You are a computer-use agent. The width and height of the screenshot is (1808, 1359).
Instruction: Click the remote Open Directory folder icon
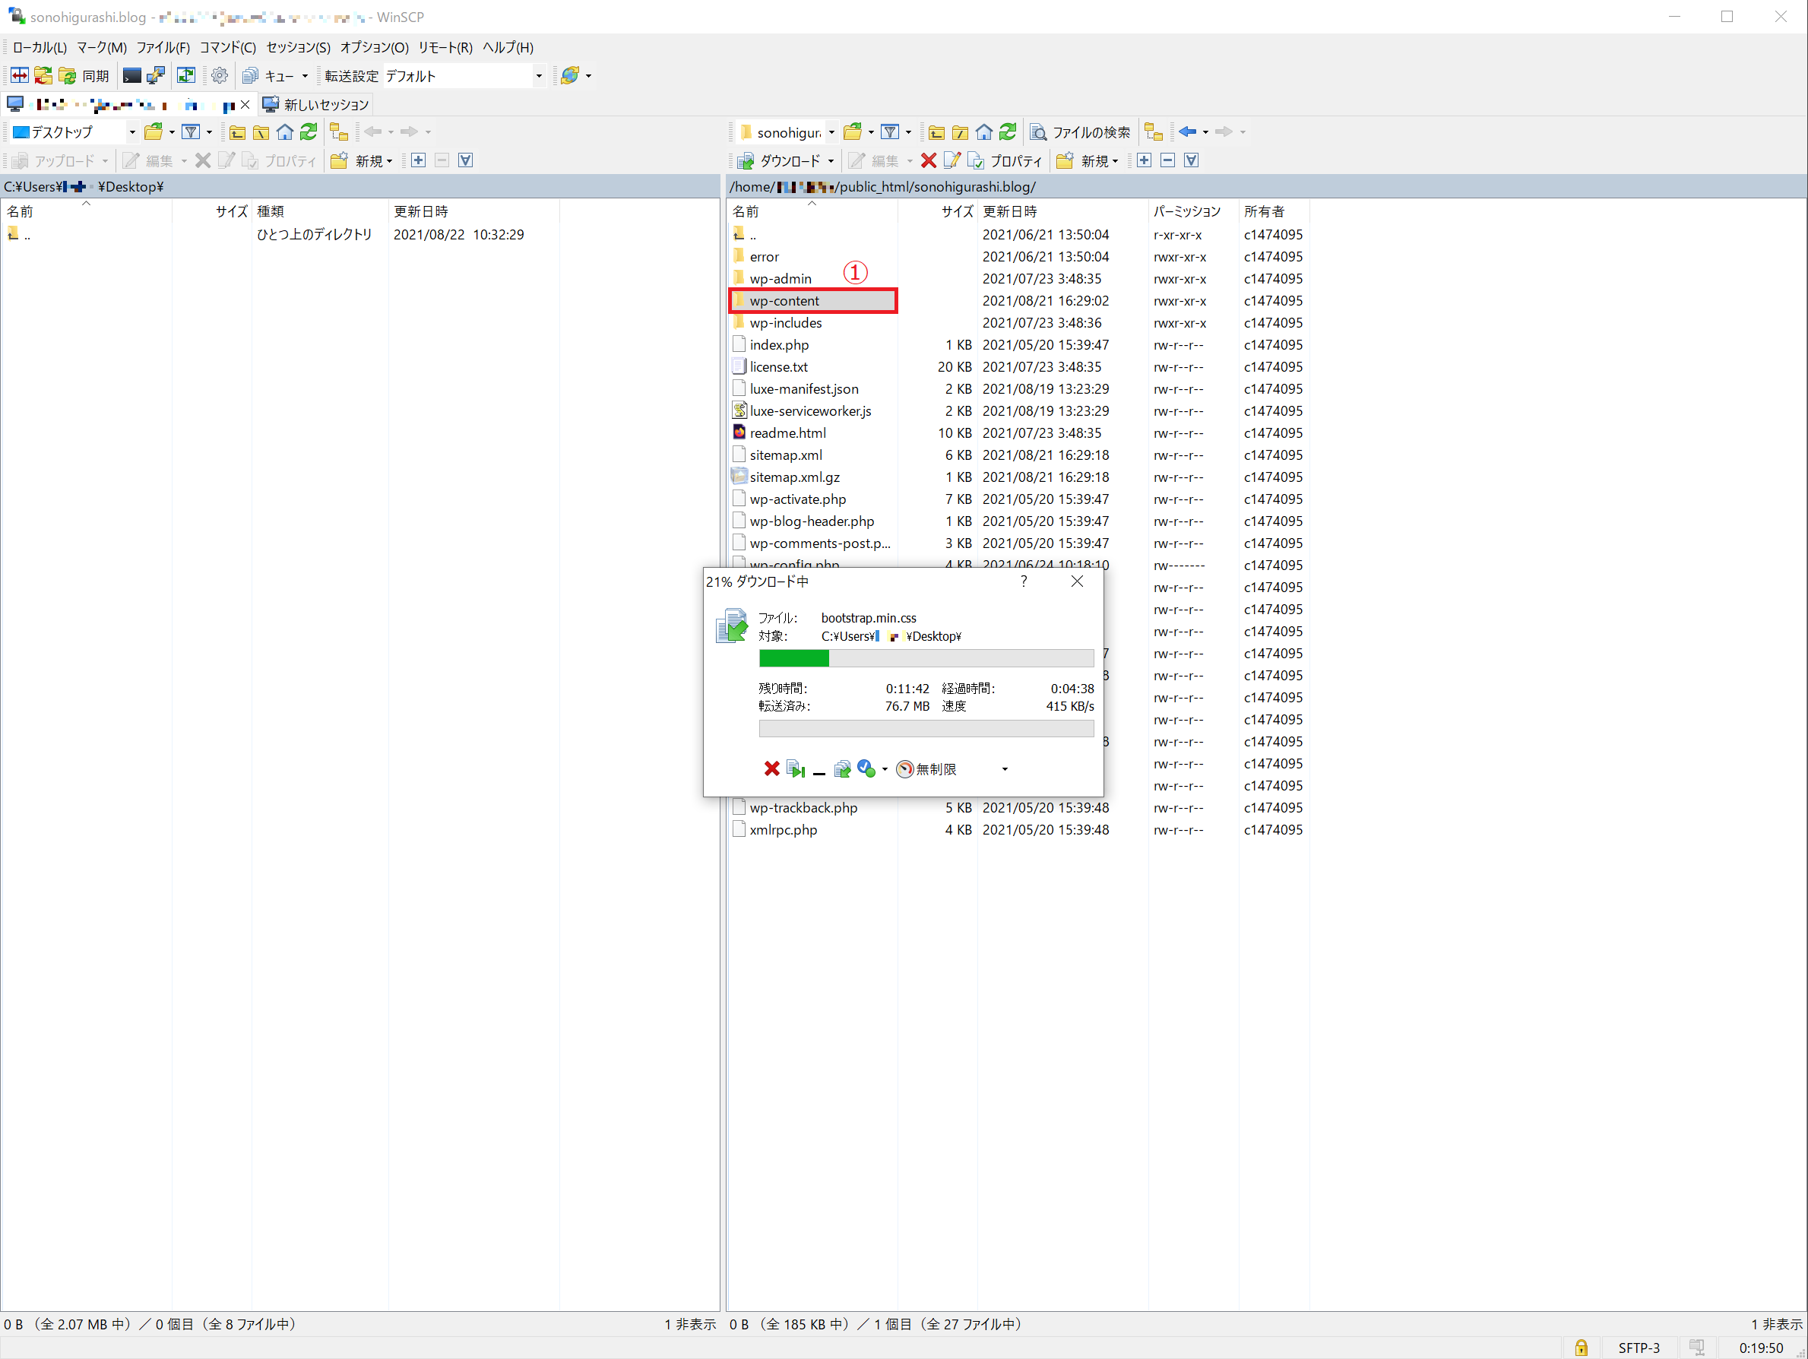[x=853, y=131]
